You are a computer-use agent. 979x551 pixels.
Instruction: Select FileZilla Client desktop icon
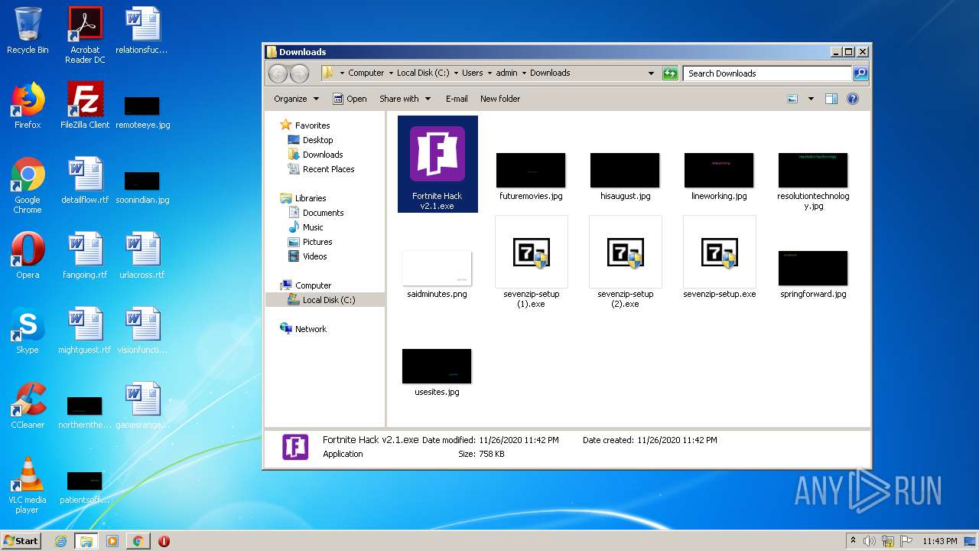pos(85,106)
